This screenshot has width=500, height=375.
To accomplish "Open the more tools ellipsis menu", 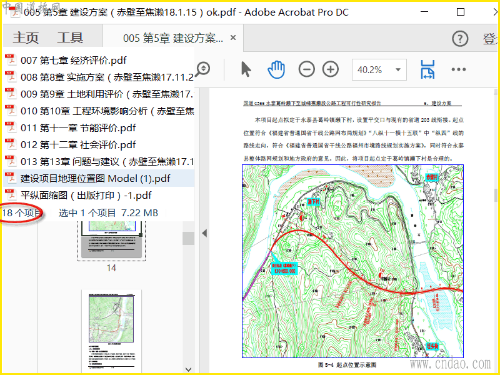I will click(459, 69).
